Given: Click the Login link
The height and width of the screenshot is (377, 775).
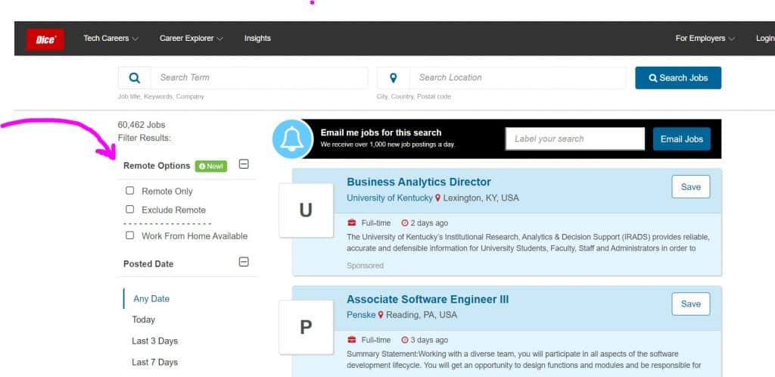Looking at the screenshot, I should (x=765, y=38).
